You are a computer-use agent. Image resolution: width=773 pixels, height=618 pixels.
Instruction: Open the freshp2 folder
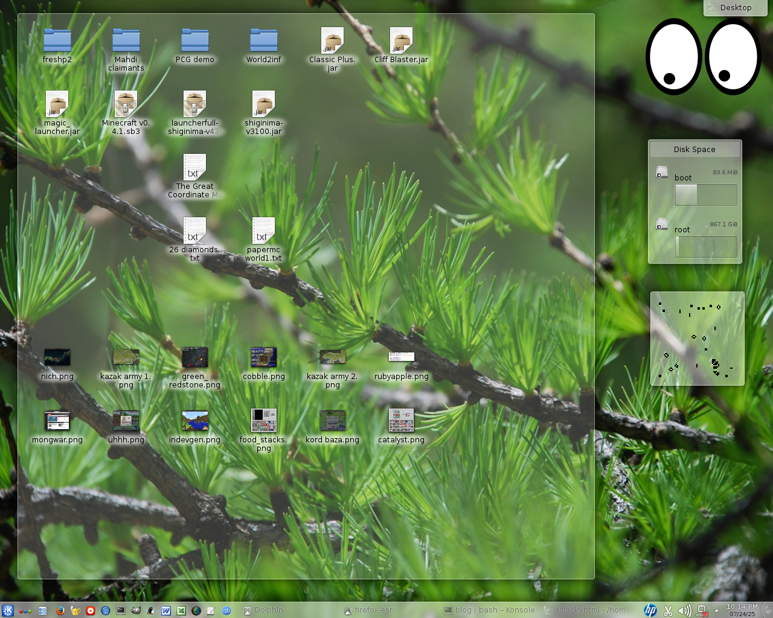click(x=57, y=41)
